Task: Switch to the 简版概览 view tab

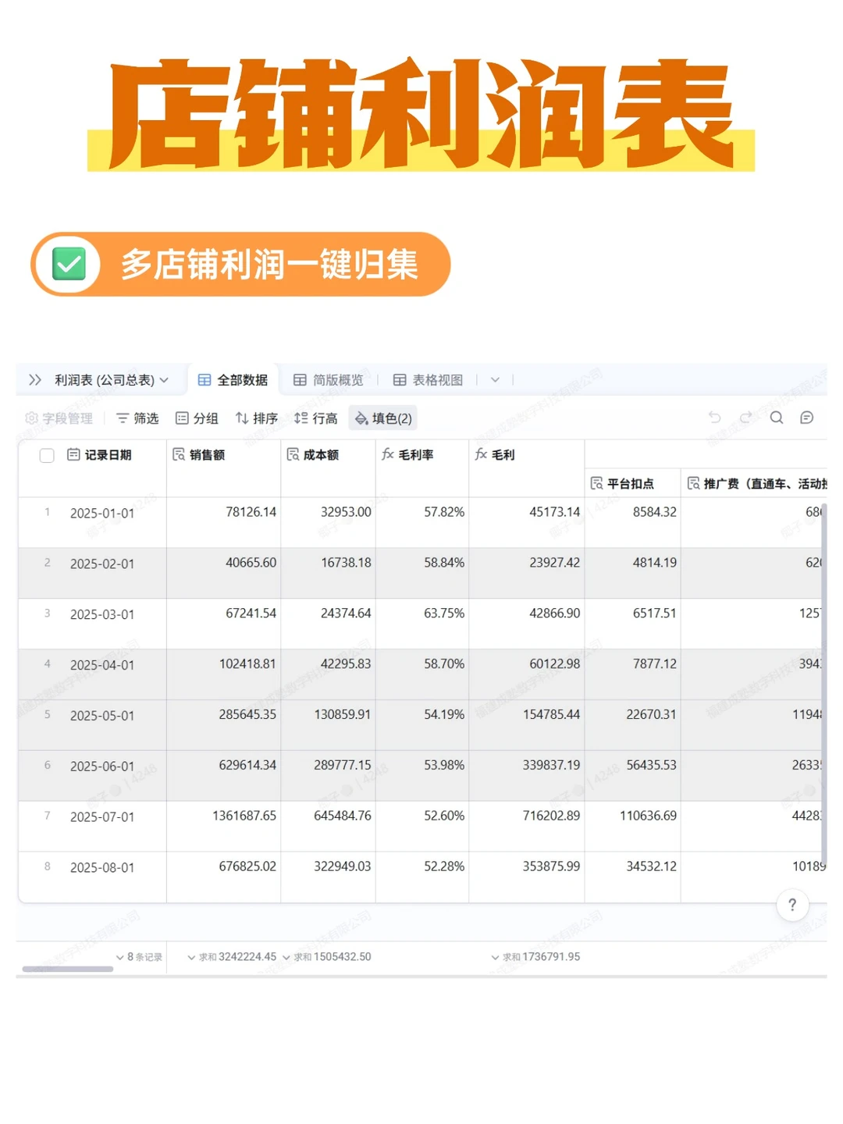Action: tap(329, 380)
